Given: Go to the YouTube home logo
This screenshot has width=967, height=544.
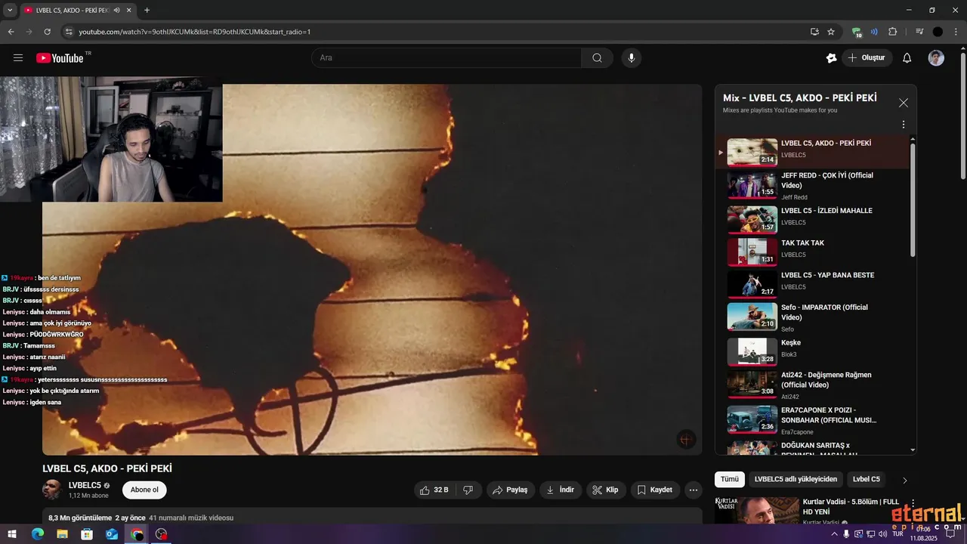Looking at the screenshot, I should pyautogui.click(x=60, y=58).
